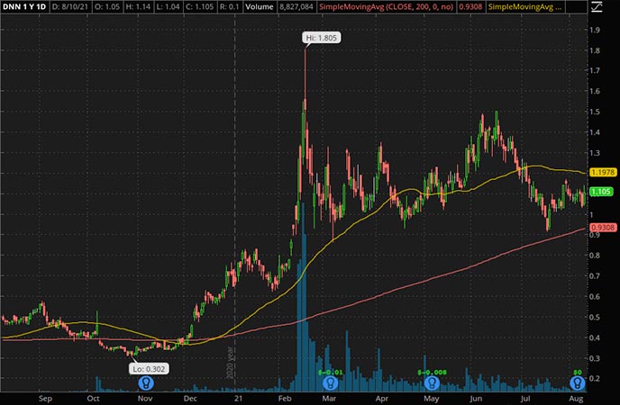The width and height of the screenshot is (620, 405).
Task: Open the May lightbulb event marker
Action: 432,382
